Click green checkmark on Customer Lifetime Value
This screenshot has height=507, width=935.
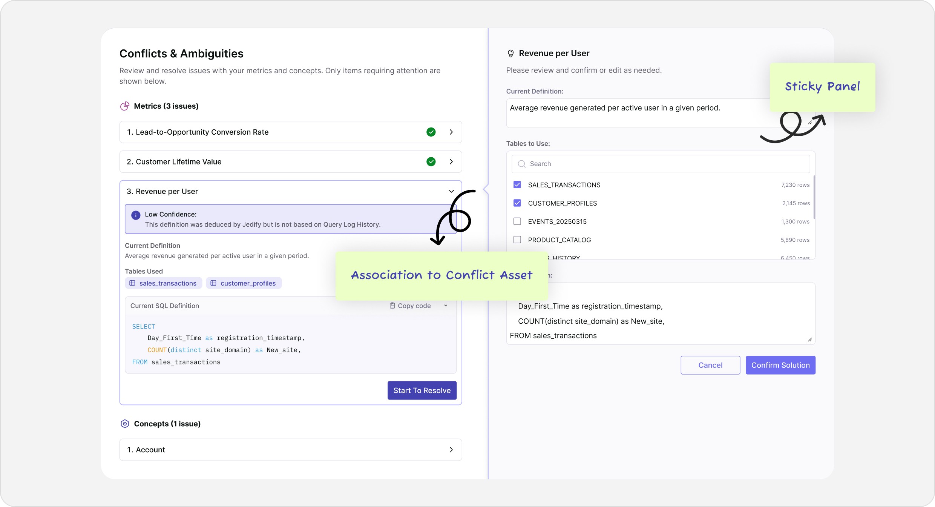point(431,162)
